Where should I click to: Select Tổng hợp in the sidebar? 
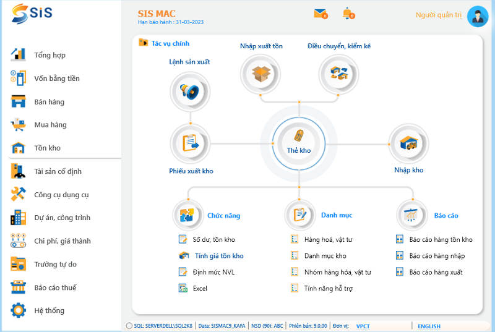[50, 55]
